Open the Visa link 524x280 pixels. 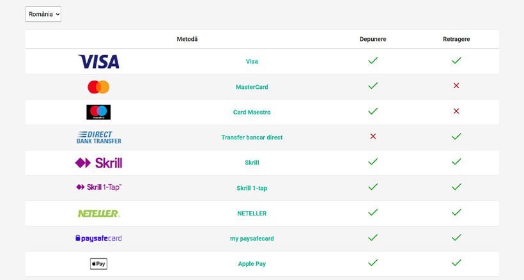[x=252, y=61]
